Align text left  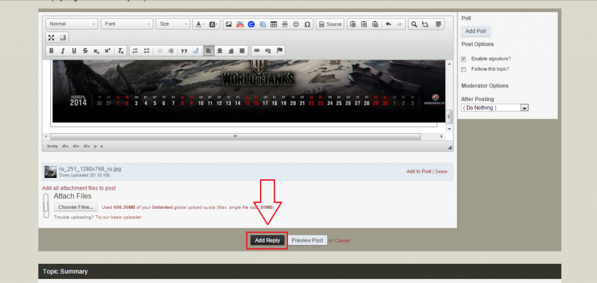209,51
